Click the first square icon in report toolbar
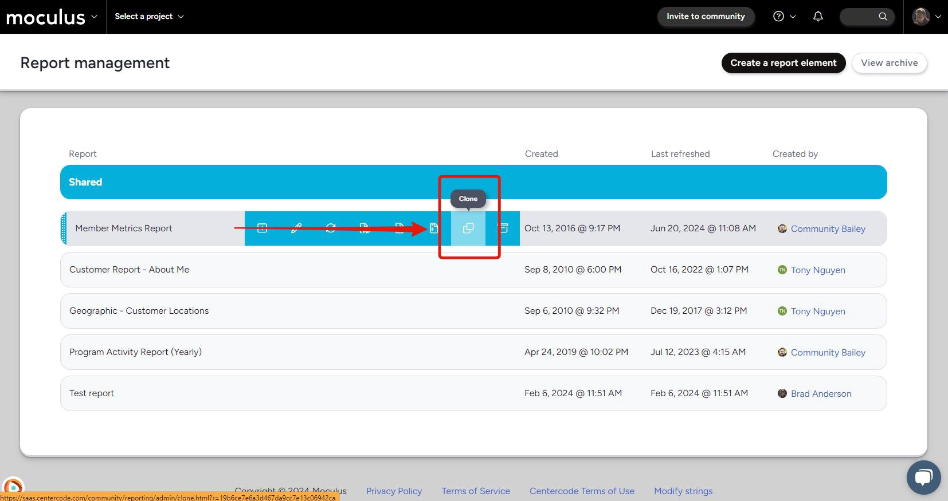Screen dimensions: 948x501 pyautogui.click(x=262, y=228)
